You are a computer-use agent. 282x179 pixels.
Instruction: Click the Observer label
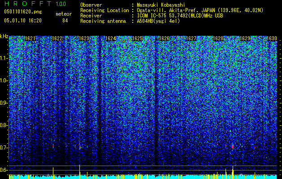tap(91, 5)
